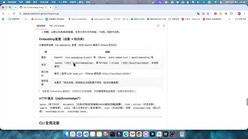Screen dimensions: 248x139
Task: Open WPS Office from the dock
Action: tap(133, 134)
